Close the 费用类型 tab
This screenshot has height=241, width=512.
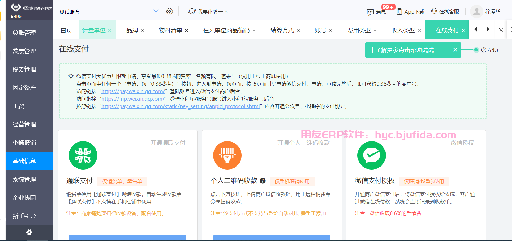(375, 31)
